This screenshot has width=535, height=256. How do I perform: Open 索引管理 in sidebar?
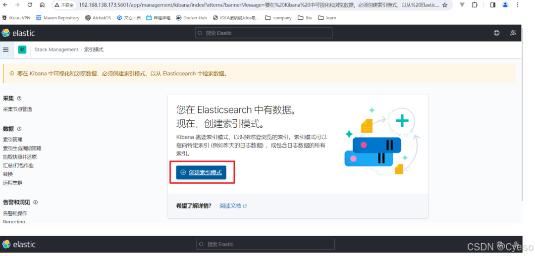point(12,140)
